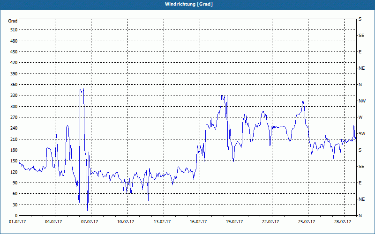Click the N compass label level with 360

[x=360, y=85]
